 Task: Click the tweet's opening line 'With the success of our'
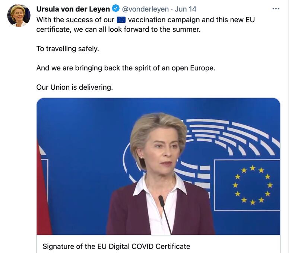click(x=75, y=20)
